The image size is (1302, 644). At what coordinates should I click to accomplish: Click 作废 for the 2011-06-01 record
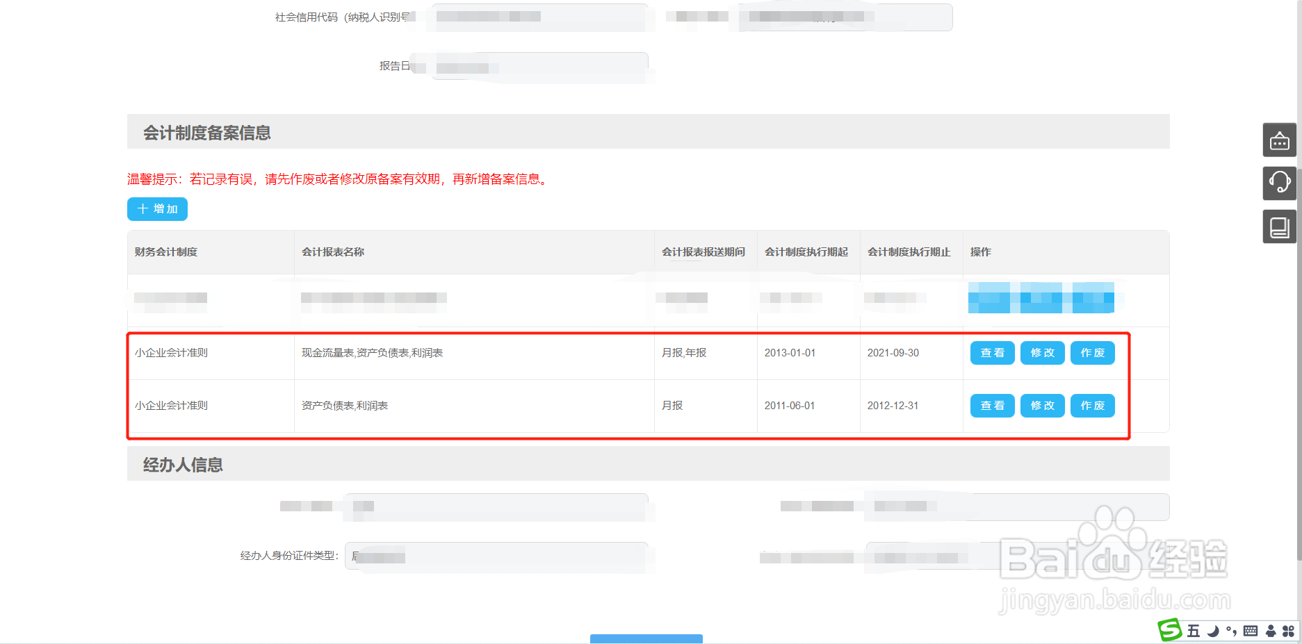[1093, 406]
